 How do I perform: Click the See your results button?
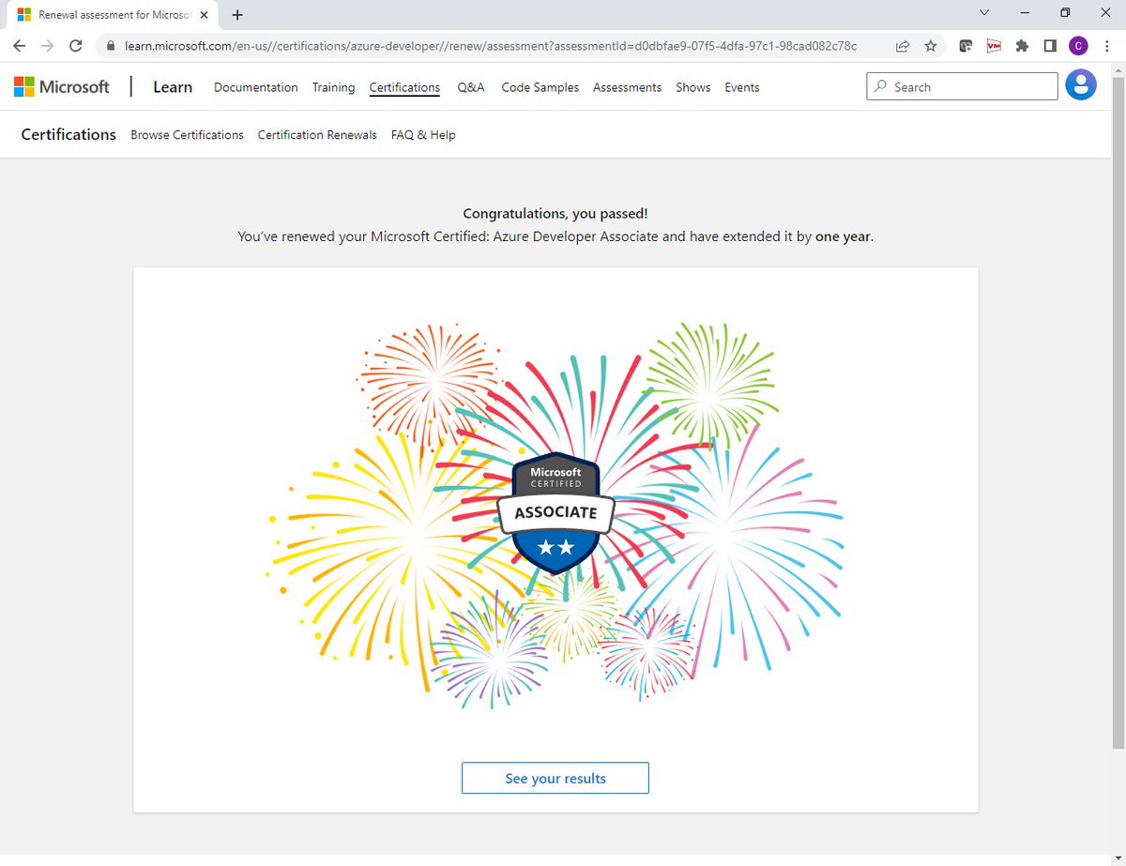point(555,778)
